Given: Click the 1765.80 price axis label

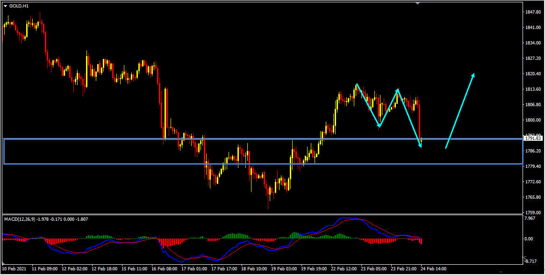Looking at the screenshot, I should click(x=533, y=197).
